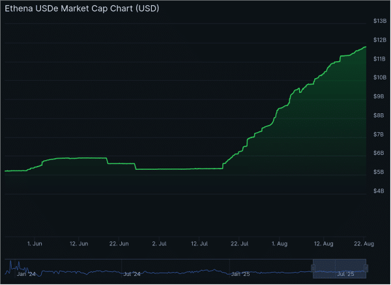Screen dimensions: 391x285
Task: Click the 2. Jul x-axis date label
Action: click(x=159, y=243)
